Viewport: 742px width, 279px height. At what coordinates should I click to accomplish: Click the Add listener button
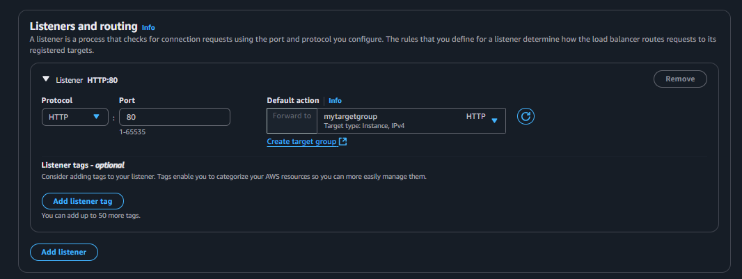point(64,252)
